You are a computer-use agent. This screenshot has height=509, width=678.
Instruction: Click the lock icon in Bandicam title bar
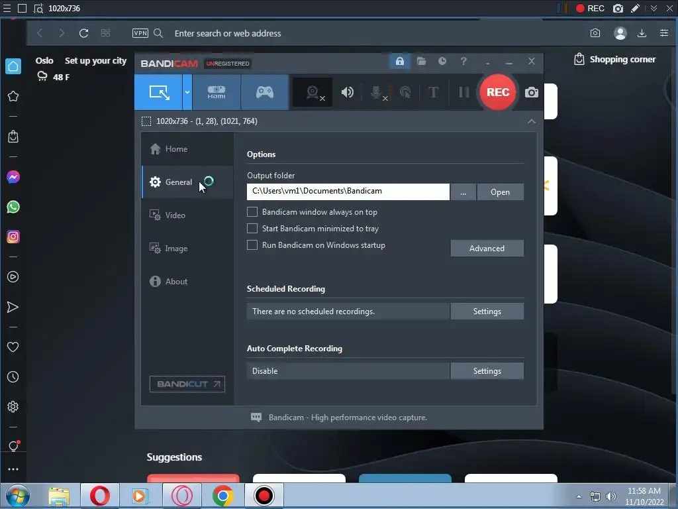point(399,61)
